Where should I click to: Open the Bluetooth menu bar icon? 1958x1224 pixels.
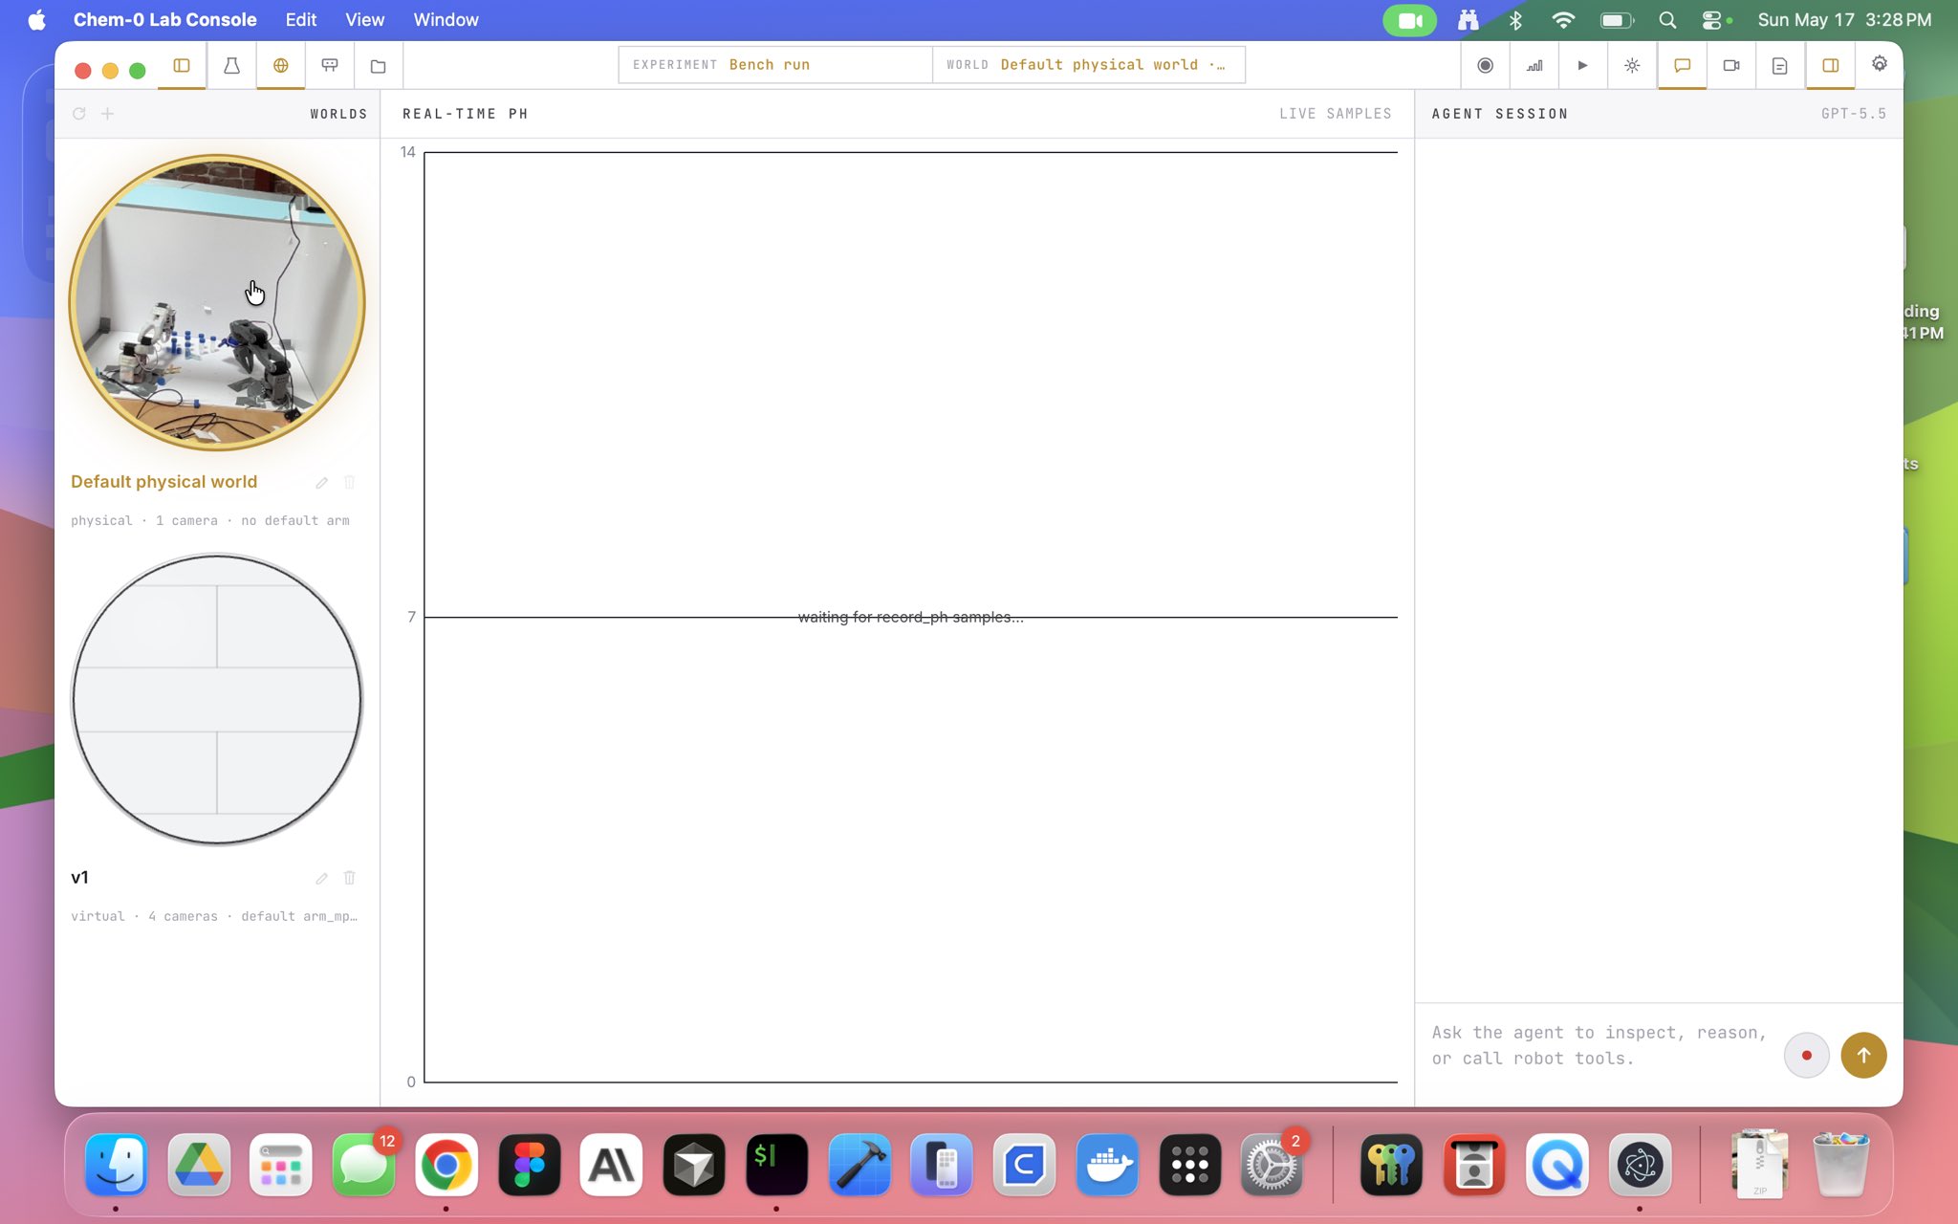pyautogui.click(x=1516, y=20)
